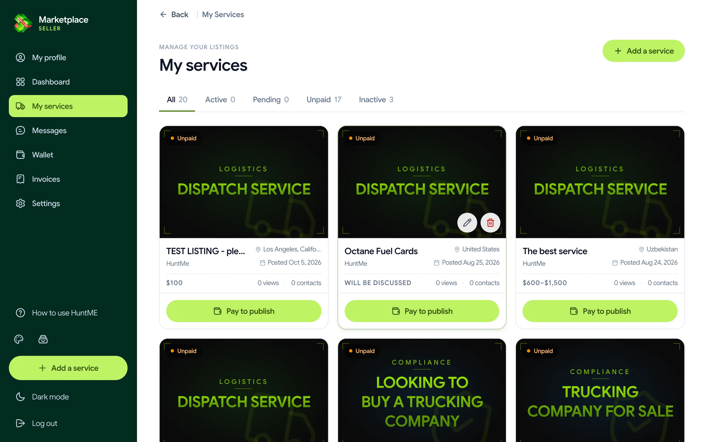Click the inbox tray icon in sidebar
This screenshot has height=442, width=707.
[43, 339]
